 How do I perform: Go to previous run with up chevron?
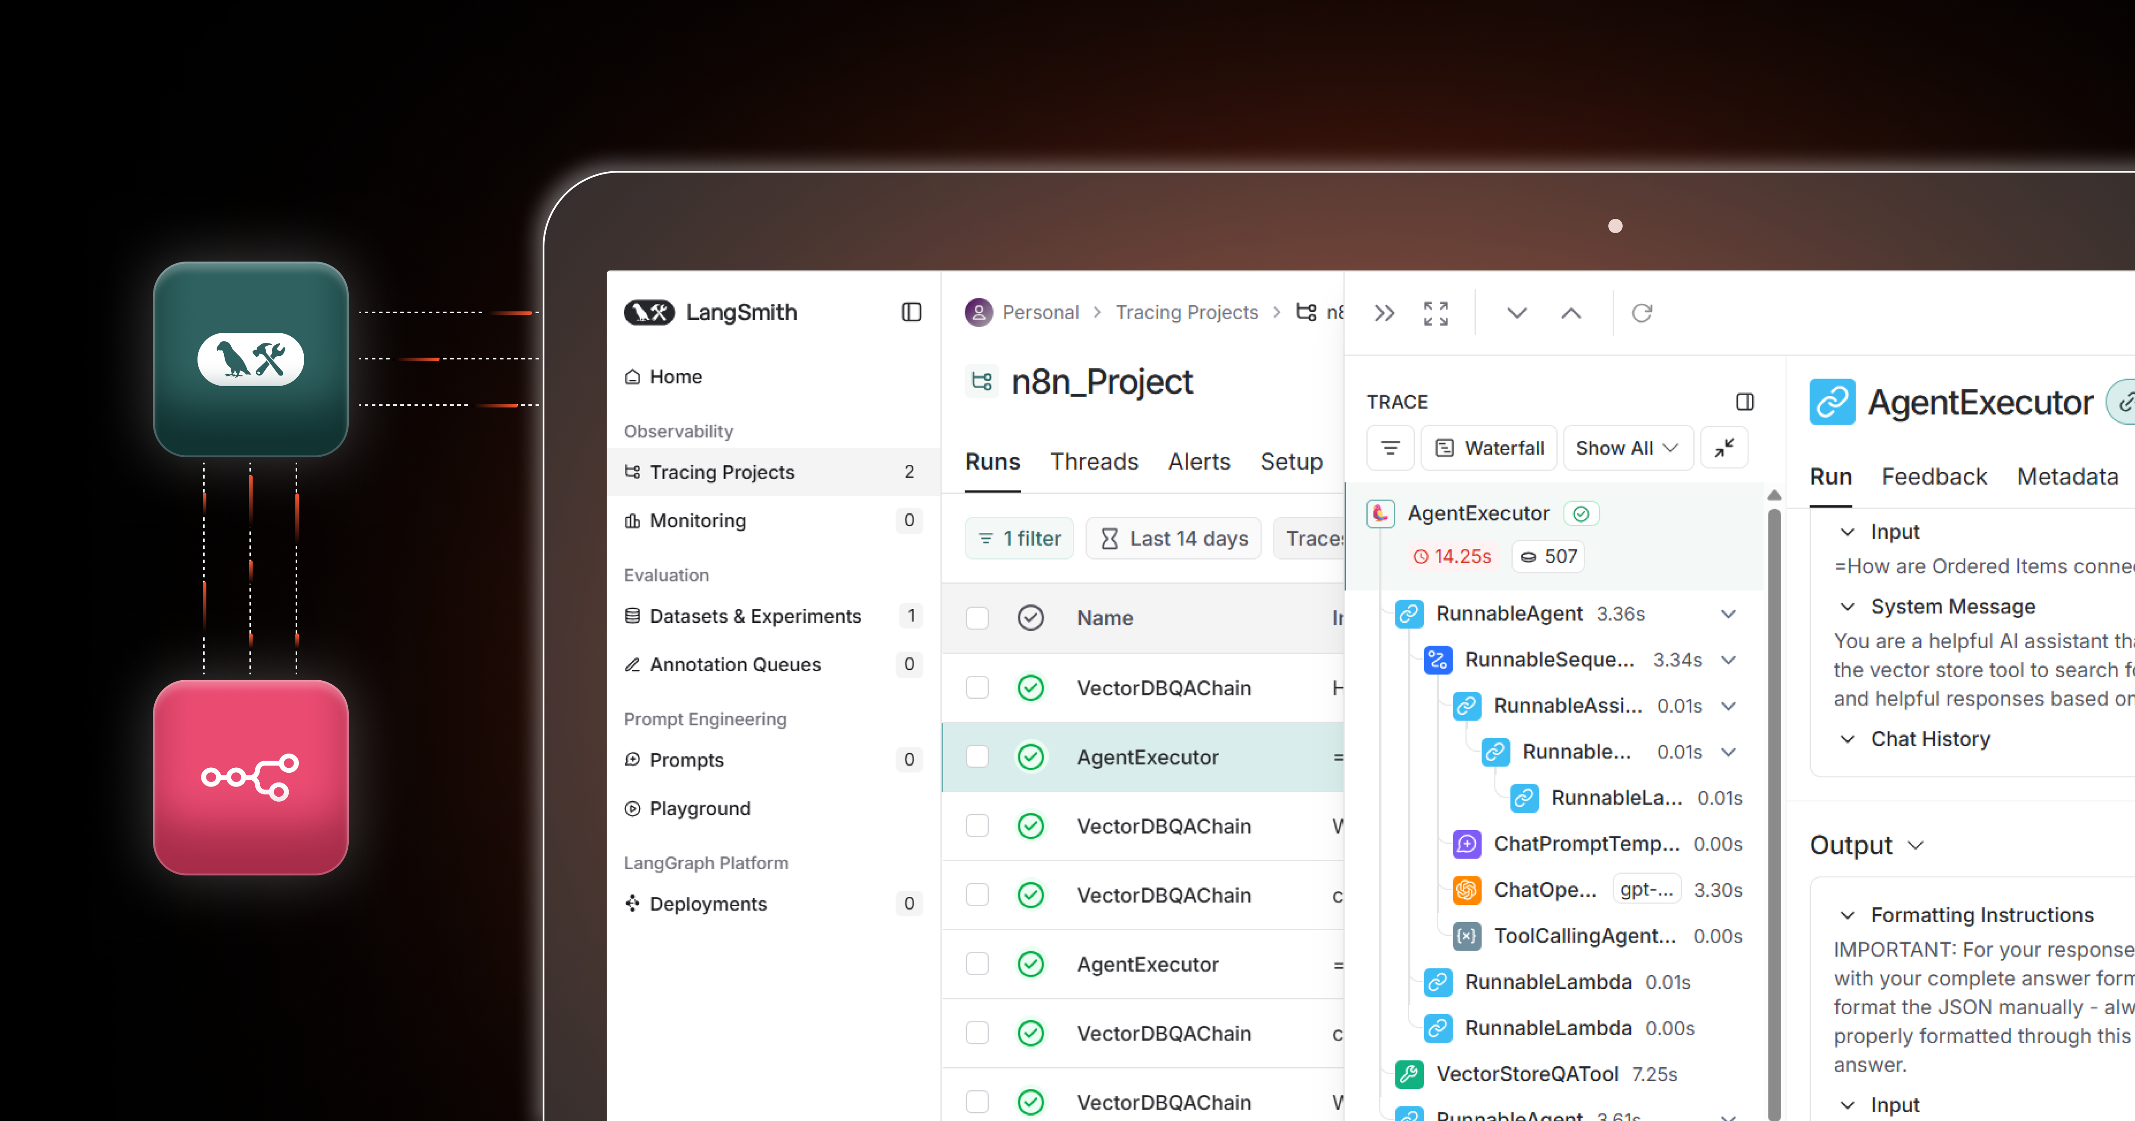[x=1571, y=314]
